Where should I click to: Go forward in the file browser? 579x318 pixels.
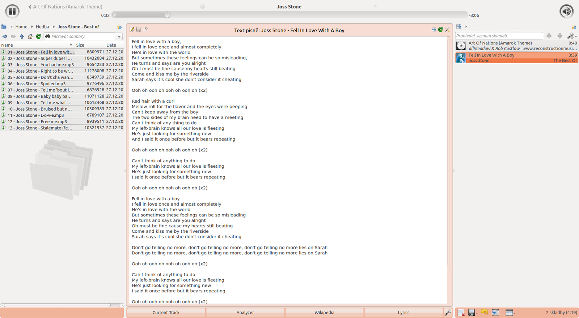pos(13,36)
